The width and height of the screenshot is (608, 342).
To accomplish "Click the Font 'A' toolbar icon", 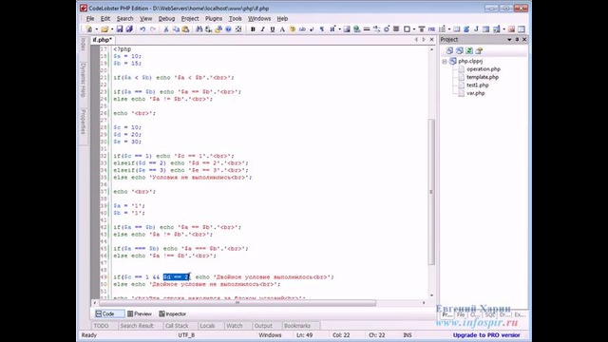I will pyautogui.click(x=282, y=29).
